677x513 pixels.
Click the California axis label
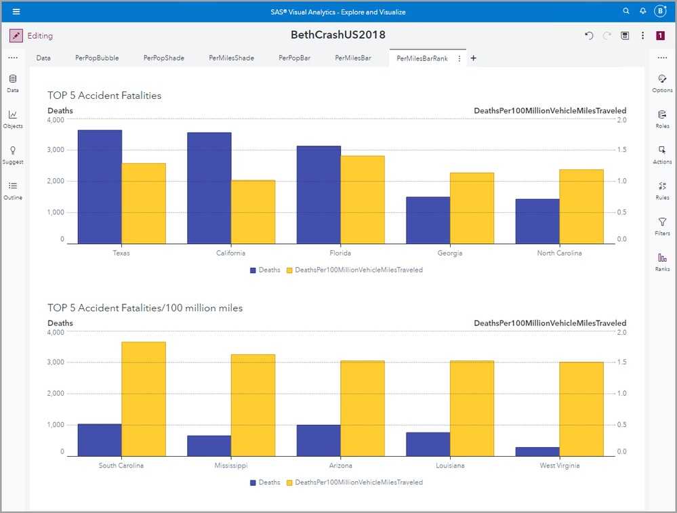point(230,253)
